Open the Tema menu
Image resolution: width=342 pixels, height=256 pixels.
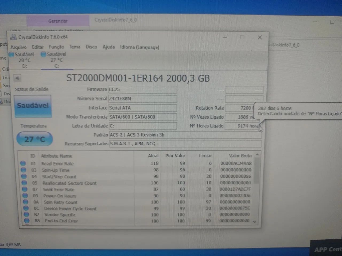click(x=75, y=47)
